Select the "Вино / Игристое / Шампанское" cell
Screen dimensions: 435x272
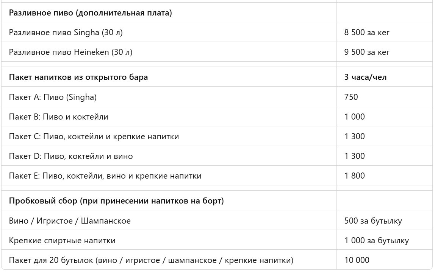pyautogui.click(x=70, y=221)
